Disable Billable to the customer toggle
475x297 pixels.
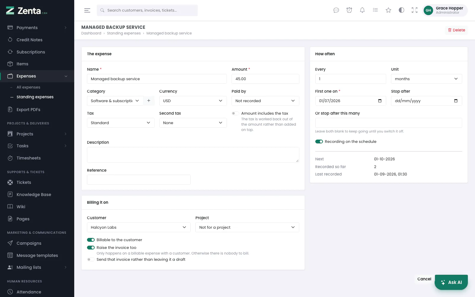pos(91,240)
